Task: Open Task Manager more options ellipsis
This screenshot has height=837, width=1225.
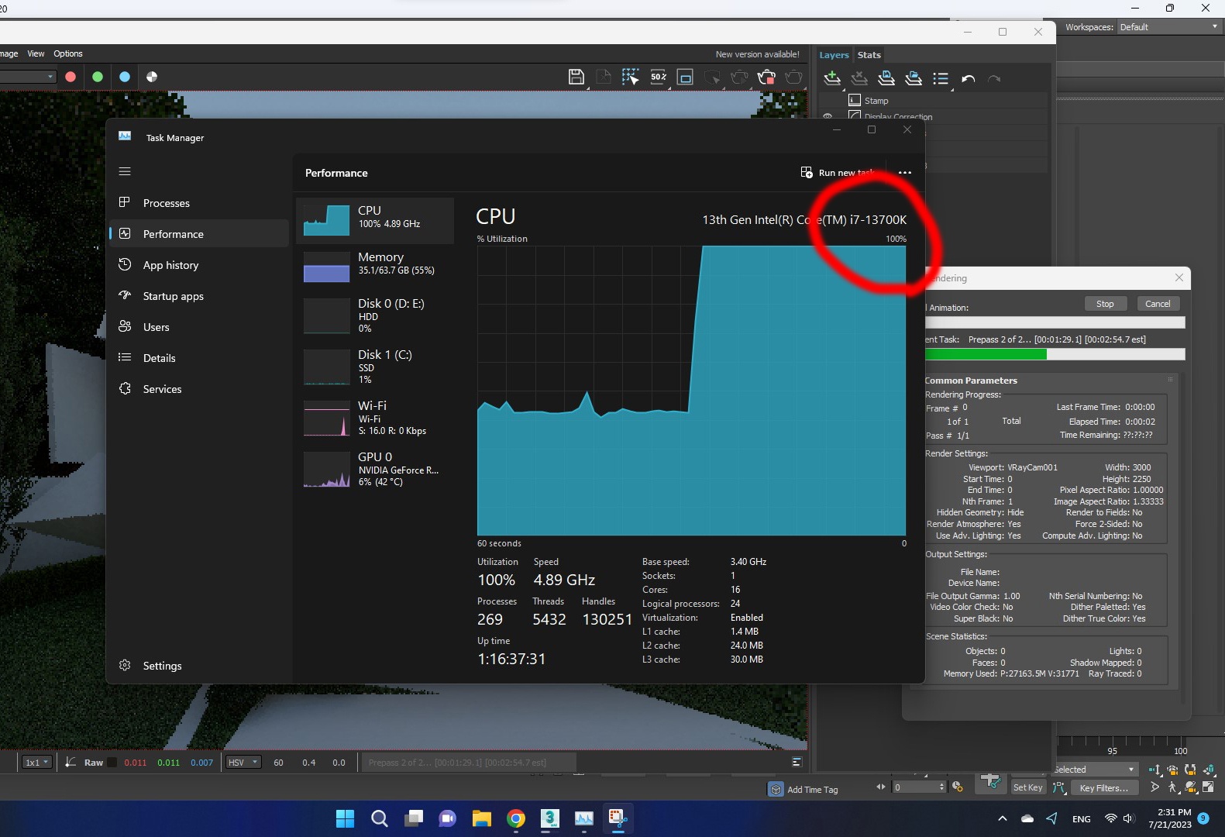Action: click(904, 173)
